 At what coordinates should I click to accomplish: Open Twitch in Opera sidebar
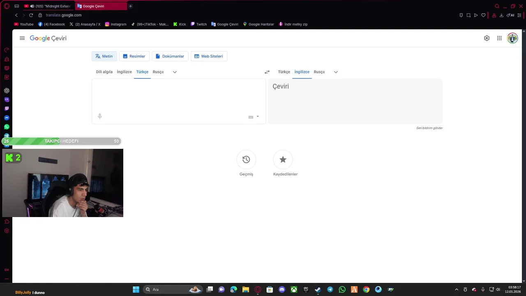pos(7,109)
